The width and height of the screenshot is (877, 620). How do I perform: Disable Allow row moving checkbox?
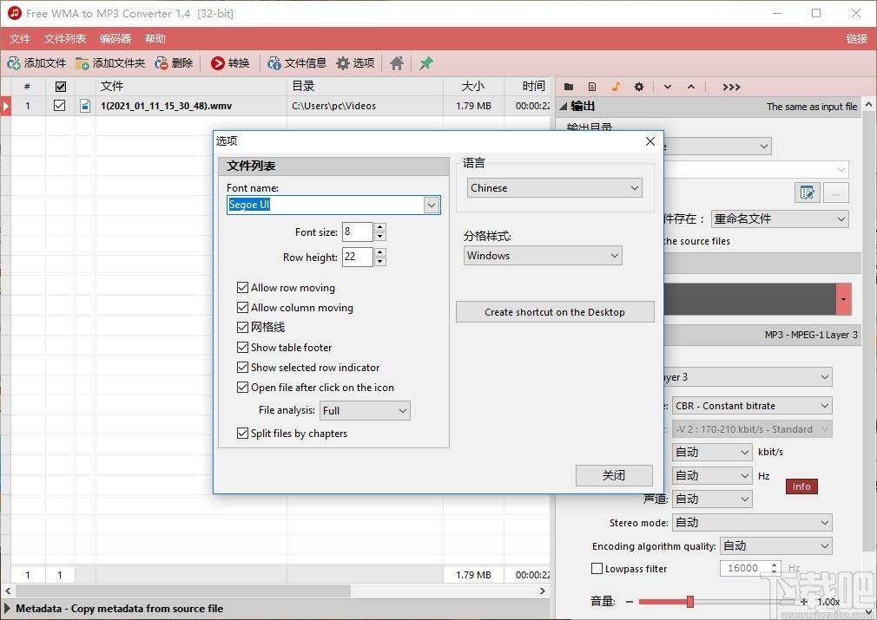tap(243, 288)
